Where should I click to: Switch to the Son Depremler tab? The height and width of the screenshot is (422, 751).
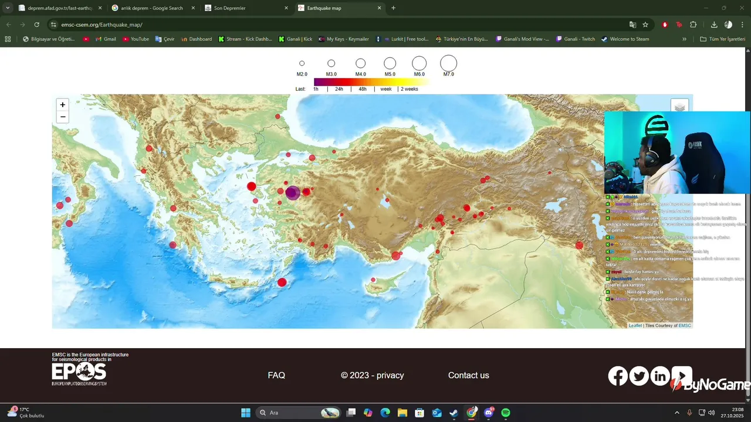[x=246, y=8]
